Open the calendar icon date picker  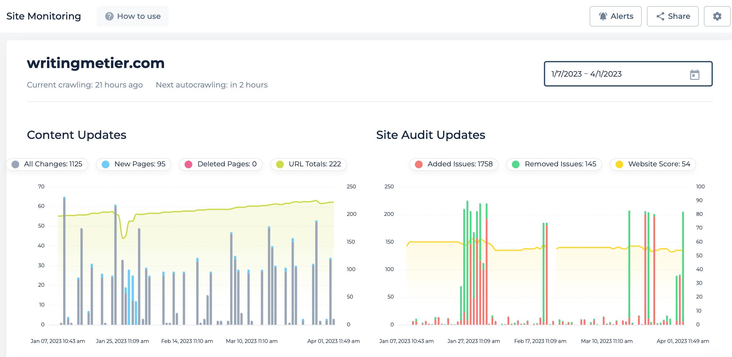tap(695, 75)
